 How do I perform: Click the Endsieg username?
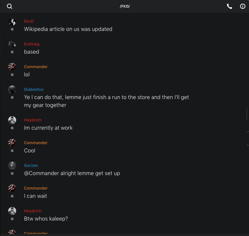32,44
